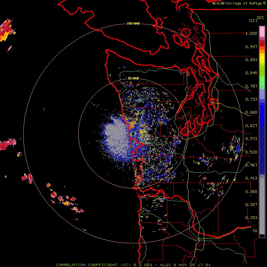The image size is (267, 267).
Task: Click the 0.413 value on the color scale
Action: point(251,178)
